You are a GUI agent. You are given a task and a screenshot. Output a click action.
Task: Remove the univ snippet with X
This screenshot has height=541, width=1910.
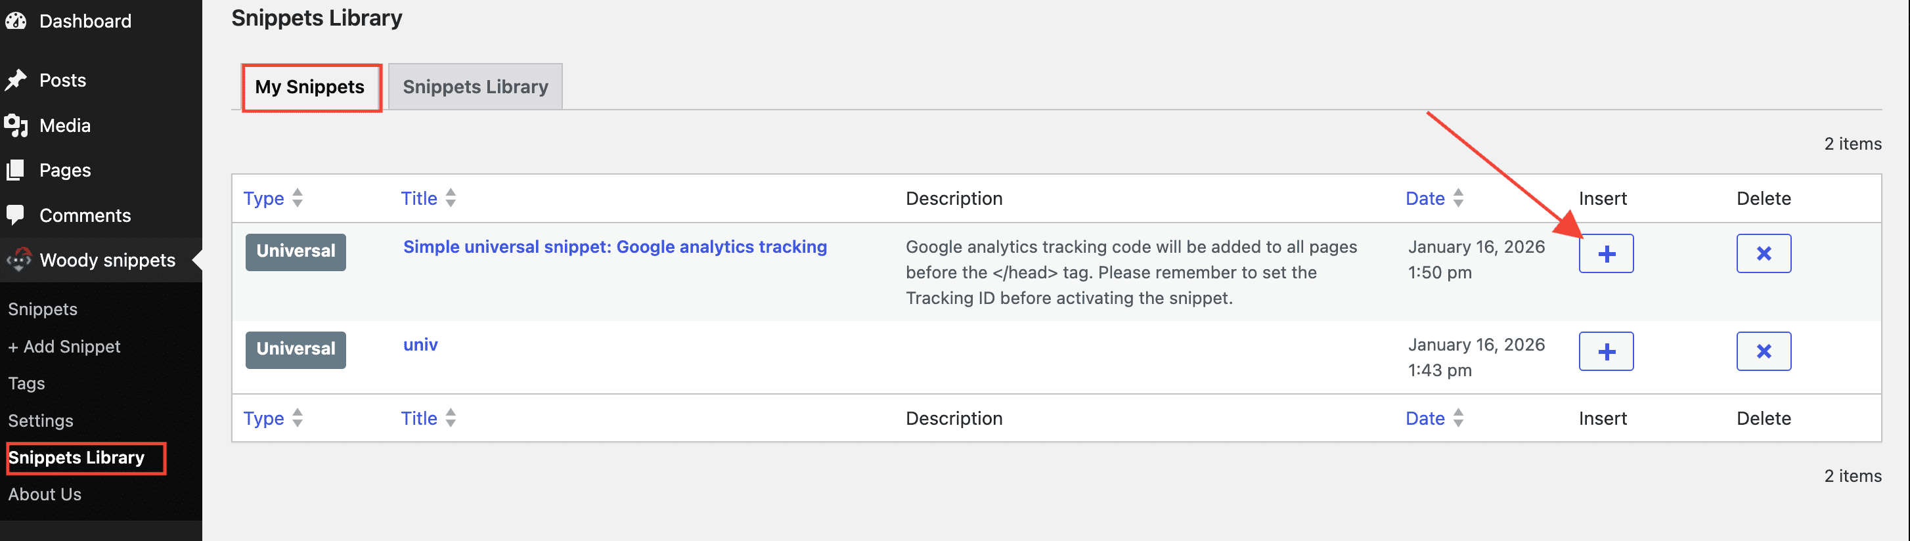(1763, 351)
